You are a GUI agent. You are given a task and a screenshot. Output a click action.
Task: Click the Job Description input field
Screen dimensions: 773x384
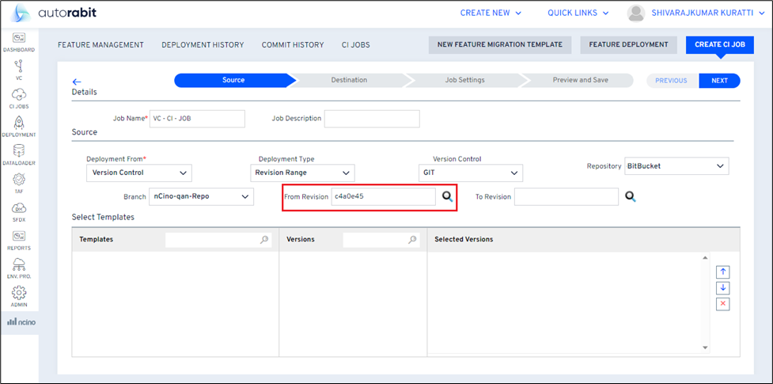pyautogui.click(x=372, y=119)
